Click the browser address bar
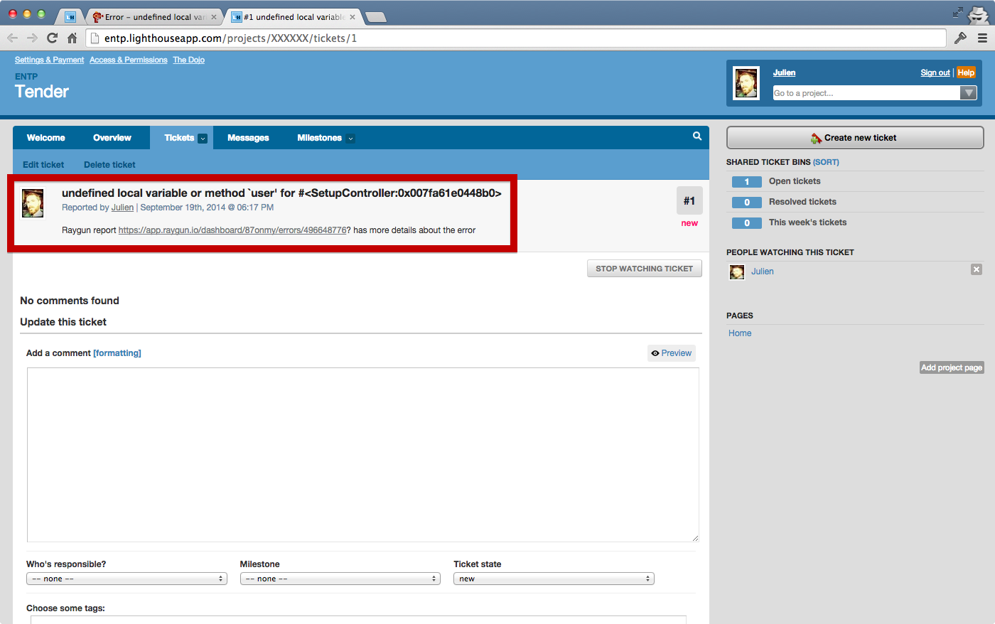995x624 pixels. [516, 38]
